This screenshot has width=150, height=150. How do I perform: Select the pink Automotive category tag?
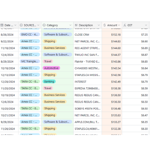pyautogui.click(x=51, y=68)
